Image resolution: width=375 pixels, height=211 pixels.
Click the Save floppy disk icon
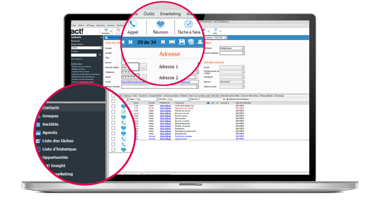click(x=182, y=42)
